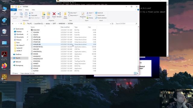Viewport: 193px width, 108px height.
Task: Select Quick access in navigation pane
Action: [x=19, y=29]
